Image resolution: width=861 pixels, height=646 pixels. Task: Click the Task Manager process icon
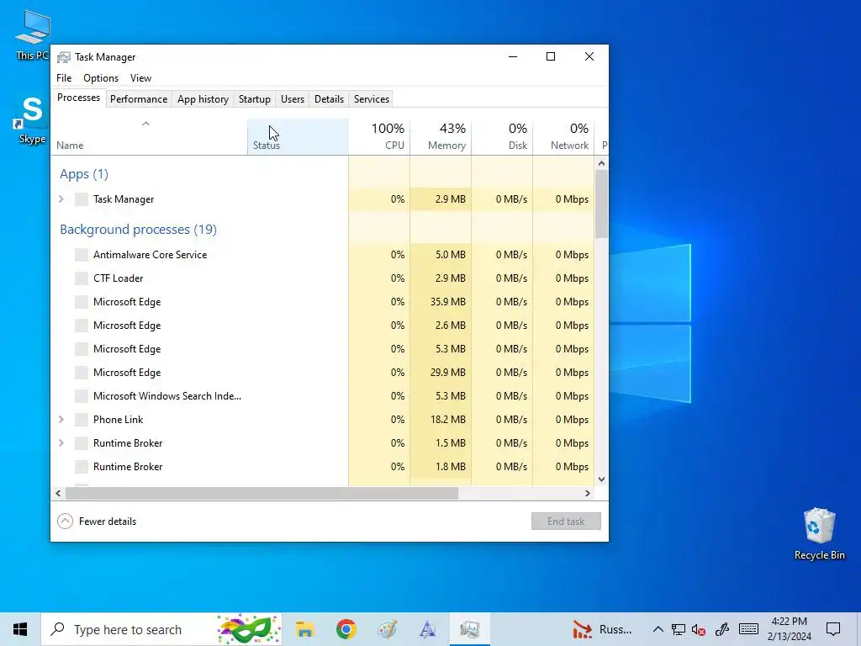click(x=82, y=199)
